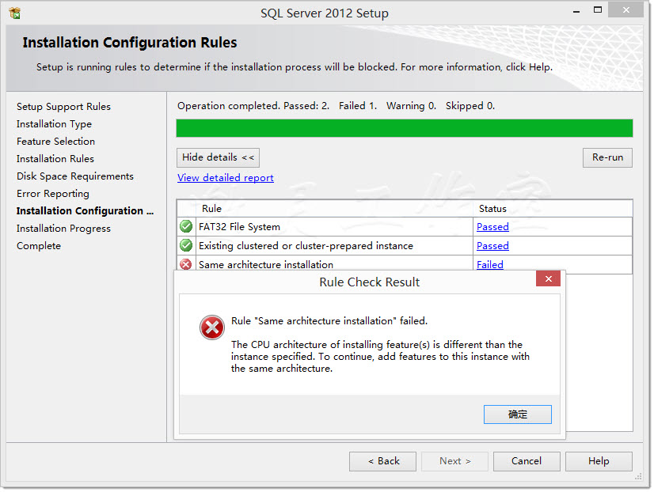Re-run the configuration rules
Viewport: 654px width, 492px height.
(607, 157)
